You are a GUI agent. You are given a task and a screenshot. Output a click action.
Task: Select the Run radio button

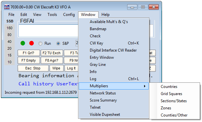click(40, 43)
